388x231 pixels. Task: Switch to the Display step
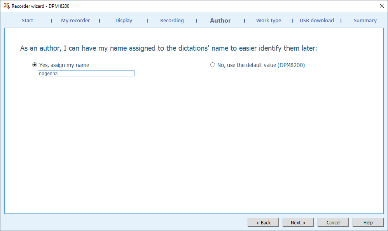[124, 21]
